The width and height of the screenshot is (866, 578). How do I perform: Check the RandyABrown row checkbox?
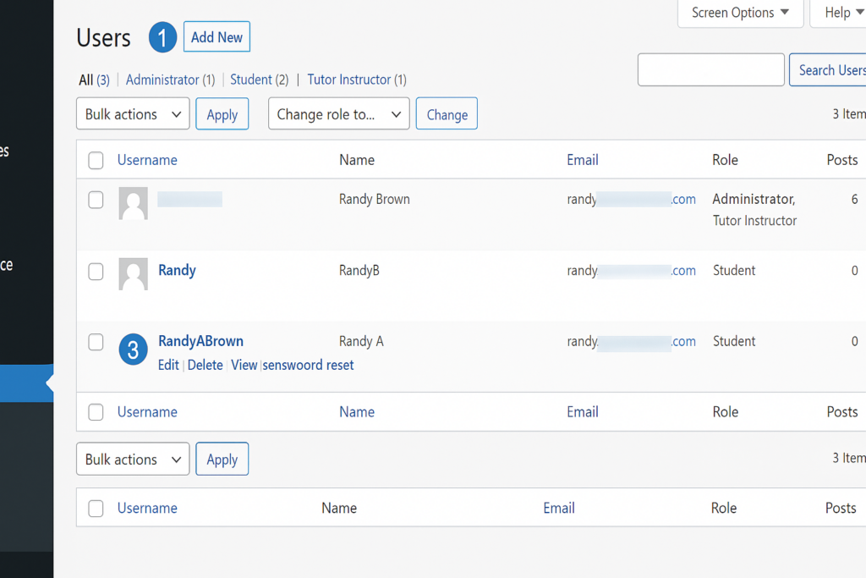click(x=96, y=342)
